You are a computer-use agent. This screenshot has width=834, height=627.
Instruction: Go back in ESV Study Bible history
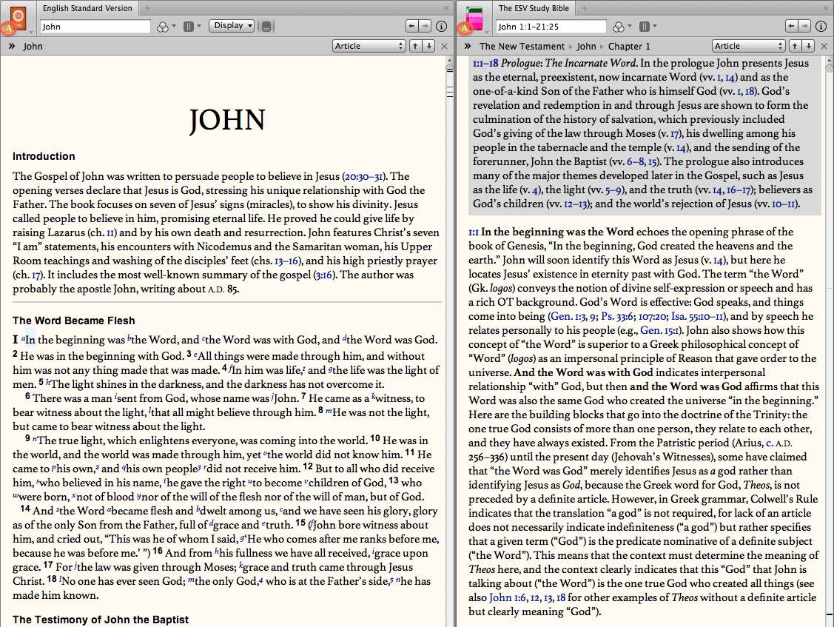pyautogui.click(x=792, y=26)
